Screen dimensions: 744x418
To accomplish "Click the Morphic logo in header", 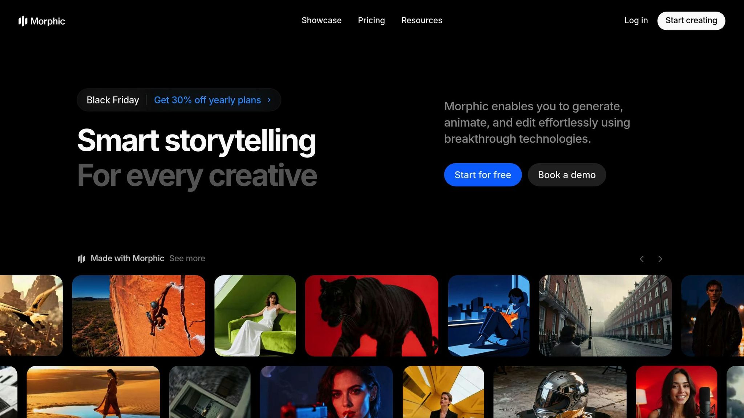I will point(41,21).
